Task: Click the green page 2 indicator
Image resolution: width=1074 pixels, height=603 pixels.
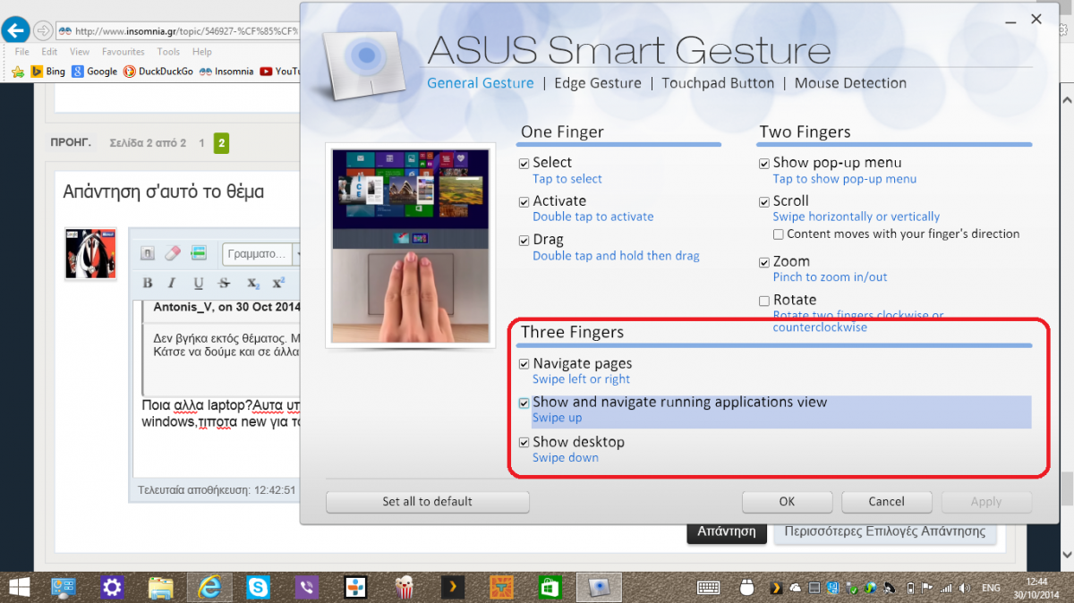Action: 221,143
